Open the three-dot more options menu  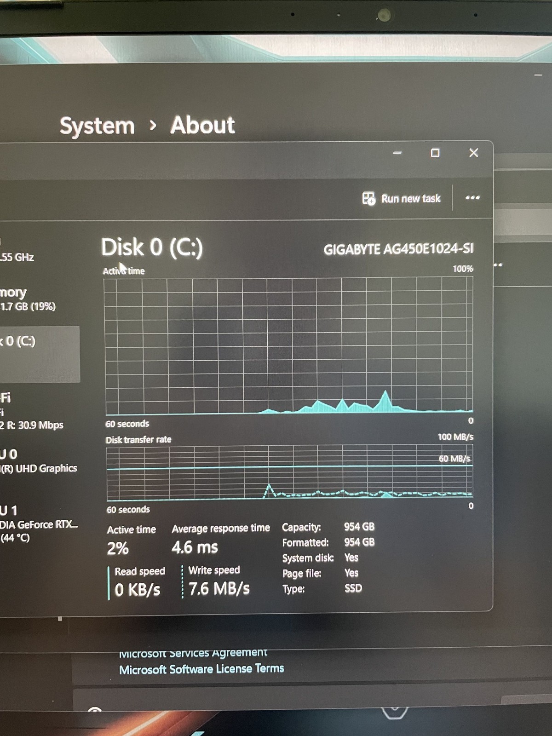(472, 198)
